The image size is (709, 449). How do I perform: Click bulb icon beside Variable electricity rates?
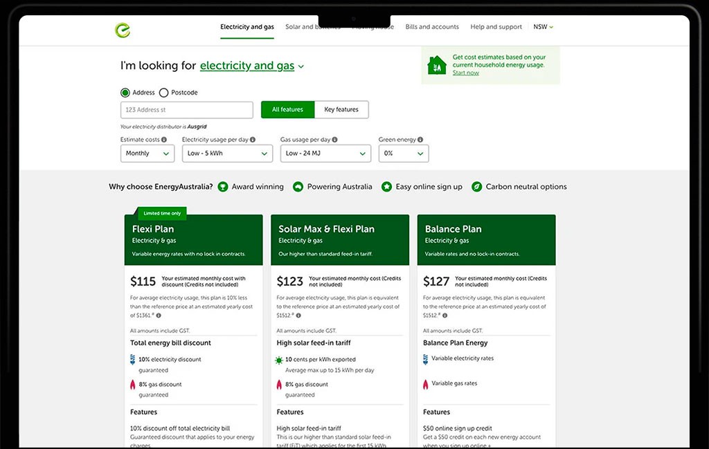[x=426, y=360]
